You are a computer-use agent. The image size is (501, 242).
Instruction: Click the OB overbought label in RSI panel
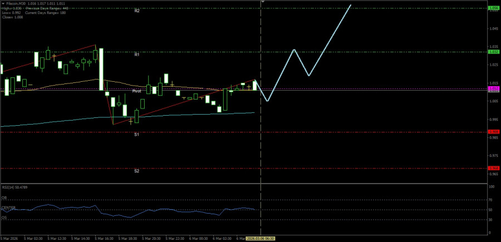pyautogui.click(x=4, y=197)
